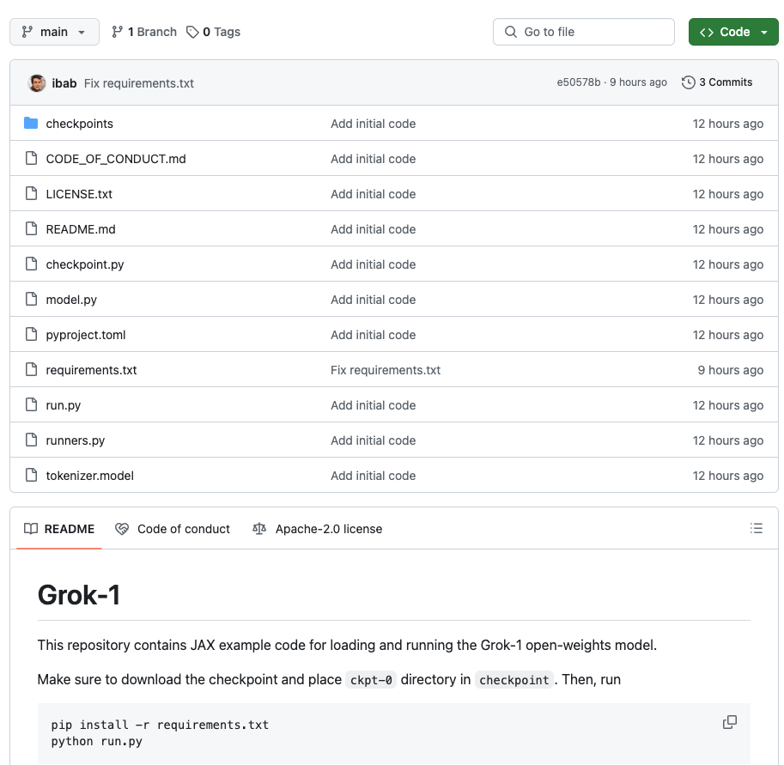
Task: Click the file icon next to model.py
Action: pos(31,299)
